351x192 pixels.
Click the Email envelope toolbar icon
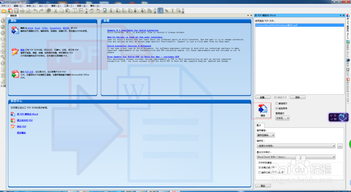click(x=28, y=11)
